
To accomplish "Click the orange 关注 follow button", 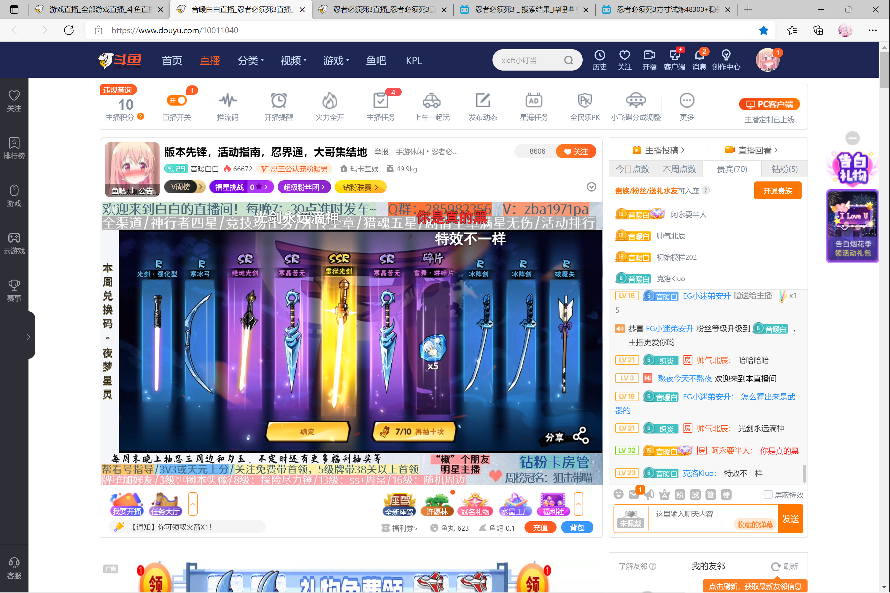I will click(x=576, y=151).
